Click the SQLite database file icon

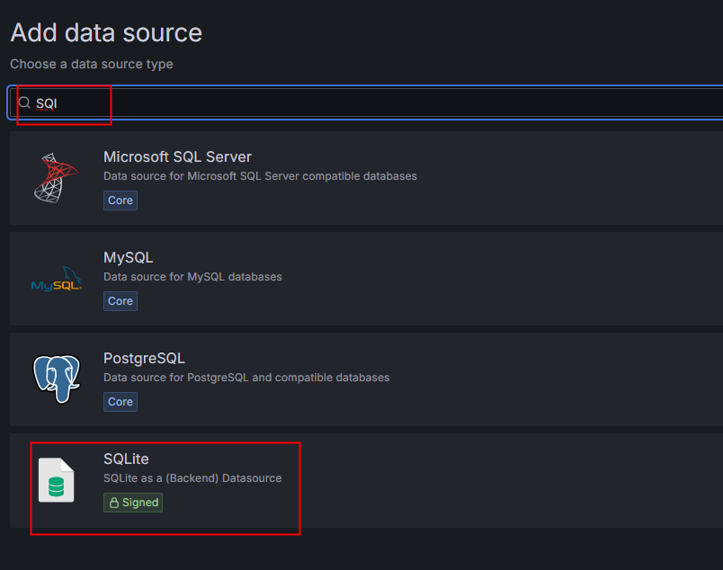click(x=57, y=480)
